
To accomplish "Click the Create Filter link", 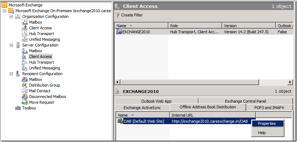I will [132, 15].
